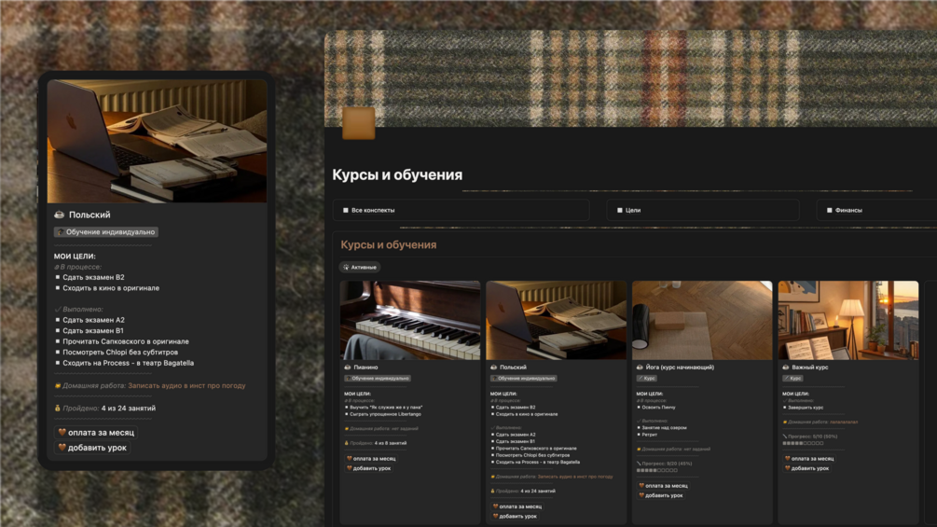937x527 pixels.
Task: Click the large white Курсы и обучения page title
Action: pos(397,175)
